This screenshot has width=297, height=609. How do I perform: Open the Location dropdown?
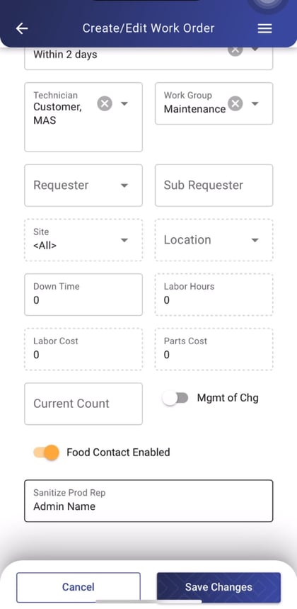click(x=214, y=239)
